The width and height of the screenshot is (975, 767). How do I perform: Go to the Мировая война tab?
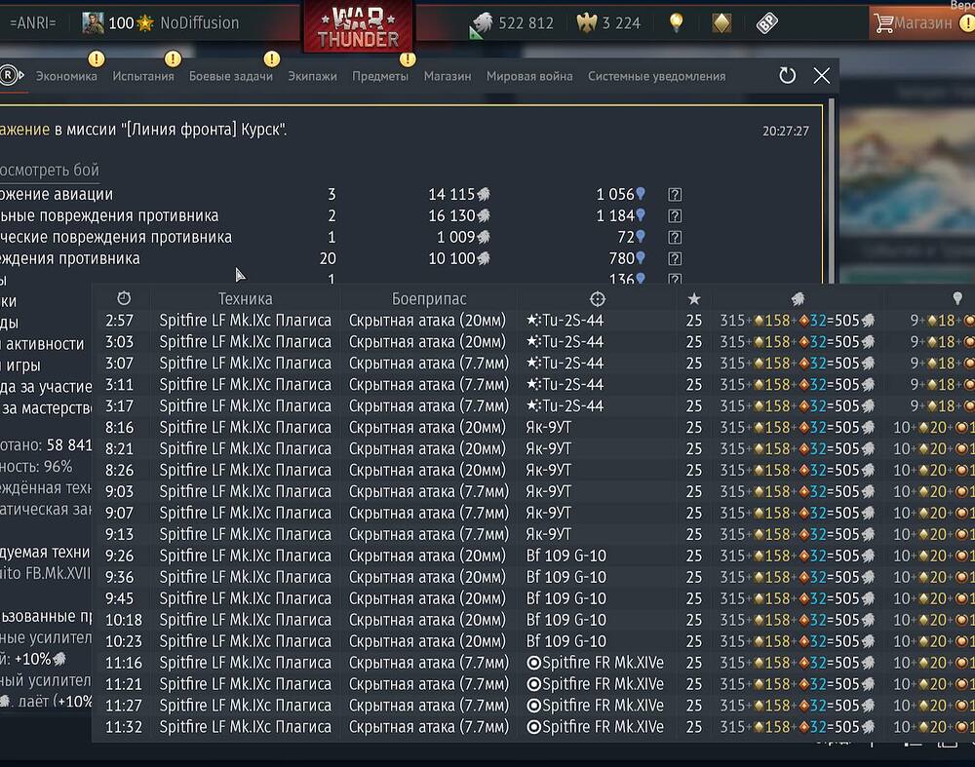point(529,76)
